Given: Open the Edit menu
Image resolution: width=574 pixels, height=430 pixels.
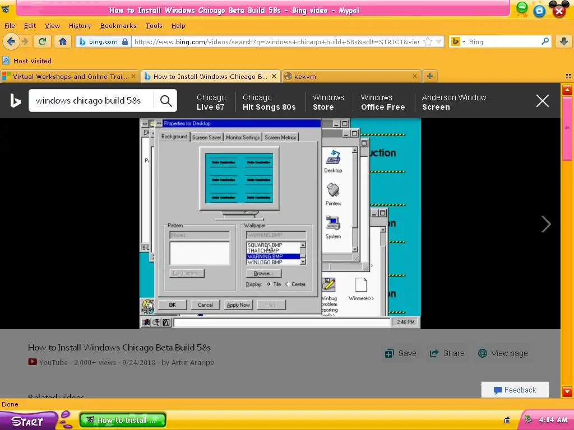Looking at the screenshot, I should pos(30,26).
